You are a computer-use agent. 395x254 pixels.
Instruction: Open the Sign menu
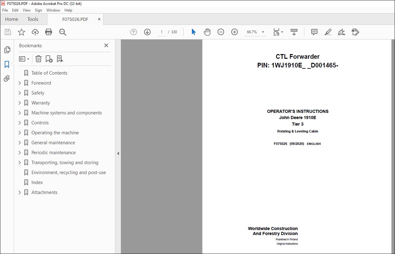(x=38, y=10)
